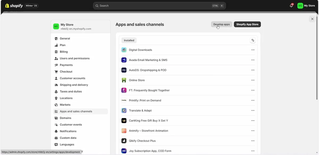Open Languages settings
The height and width of the screenshot is (155, 319).
(x=81, y=144)
